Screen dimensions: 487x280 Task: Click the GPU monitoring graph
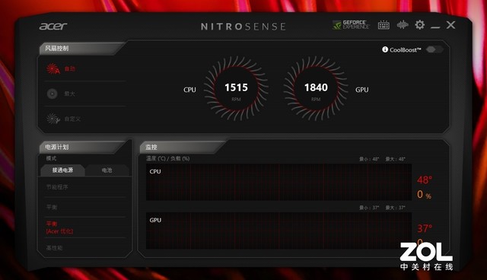[279, 231]
